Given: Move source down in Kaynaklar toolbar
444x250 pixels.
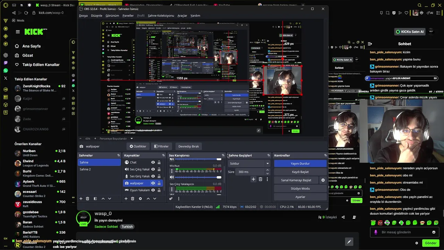Looking at the screenshot, I should [x=155, y=199].
